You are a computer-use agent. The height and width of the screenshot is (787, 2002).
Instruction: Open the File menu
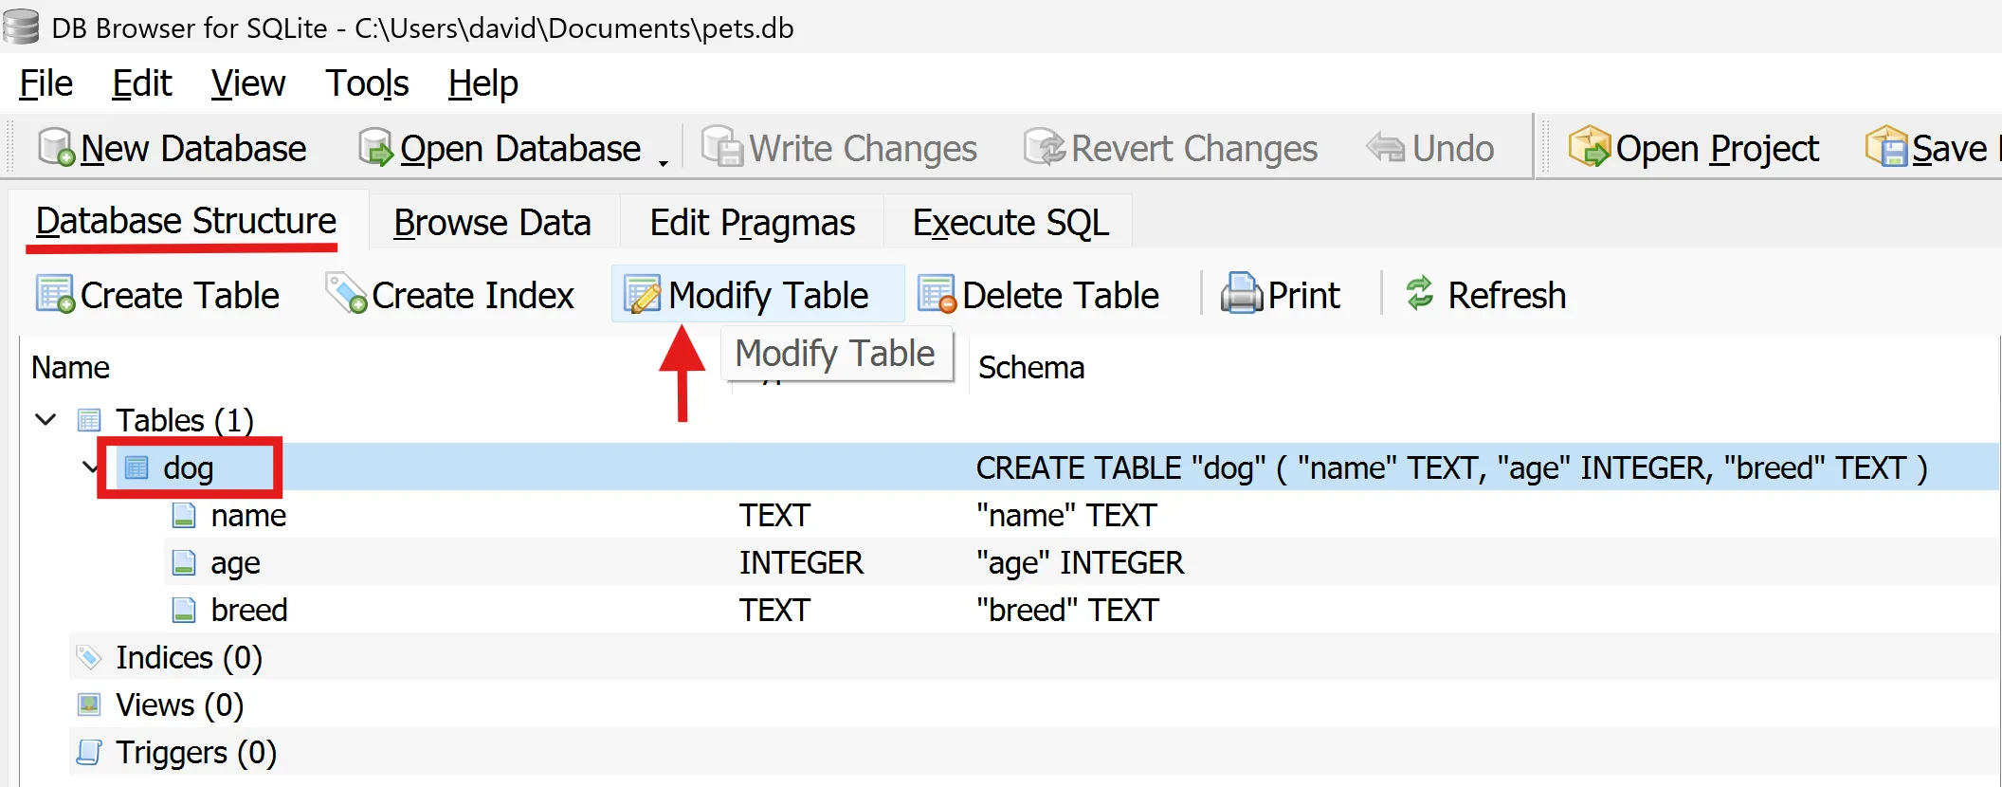pyautogui.click(x=45, y=83)
